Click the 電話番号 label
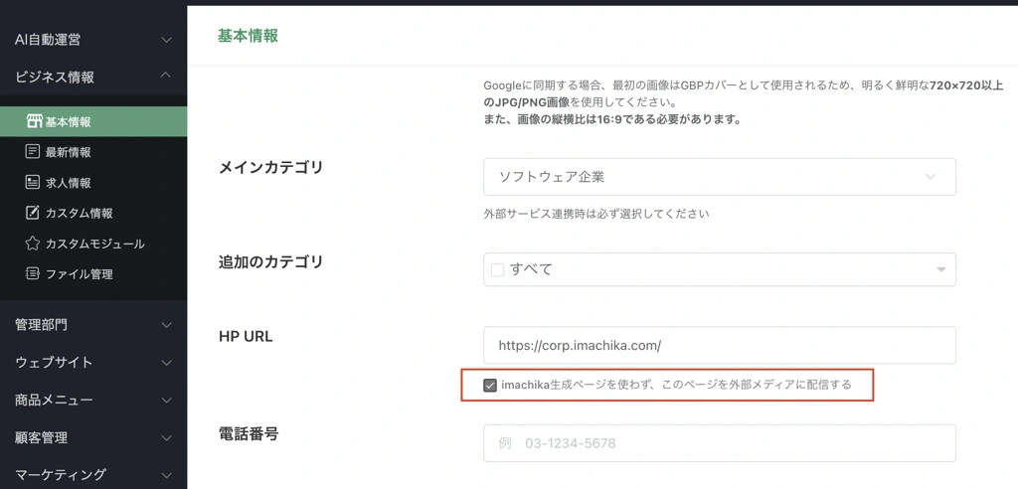The height and width of the screenshot is (489, 1018). tap(249, 433)
